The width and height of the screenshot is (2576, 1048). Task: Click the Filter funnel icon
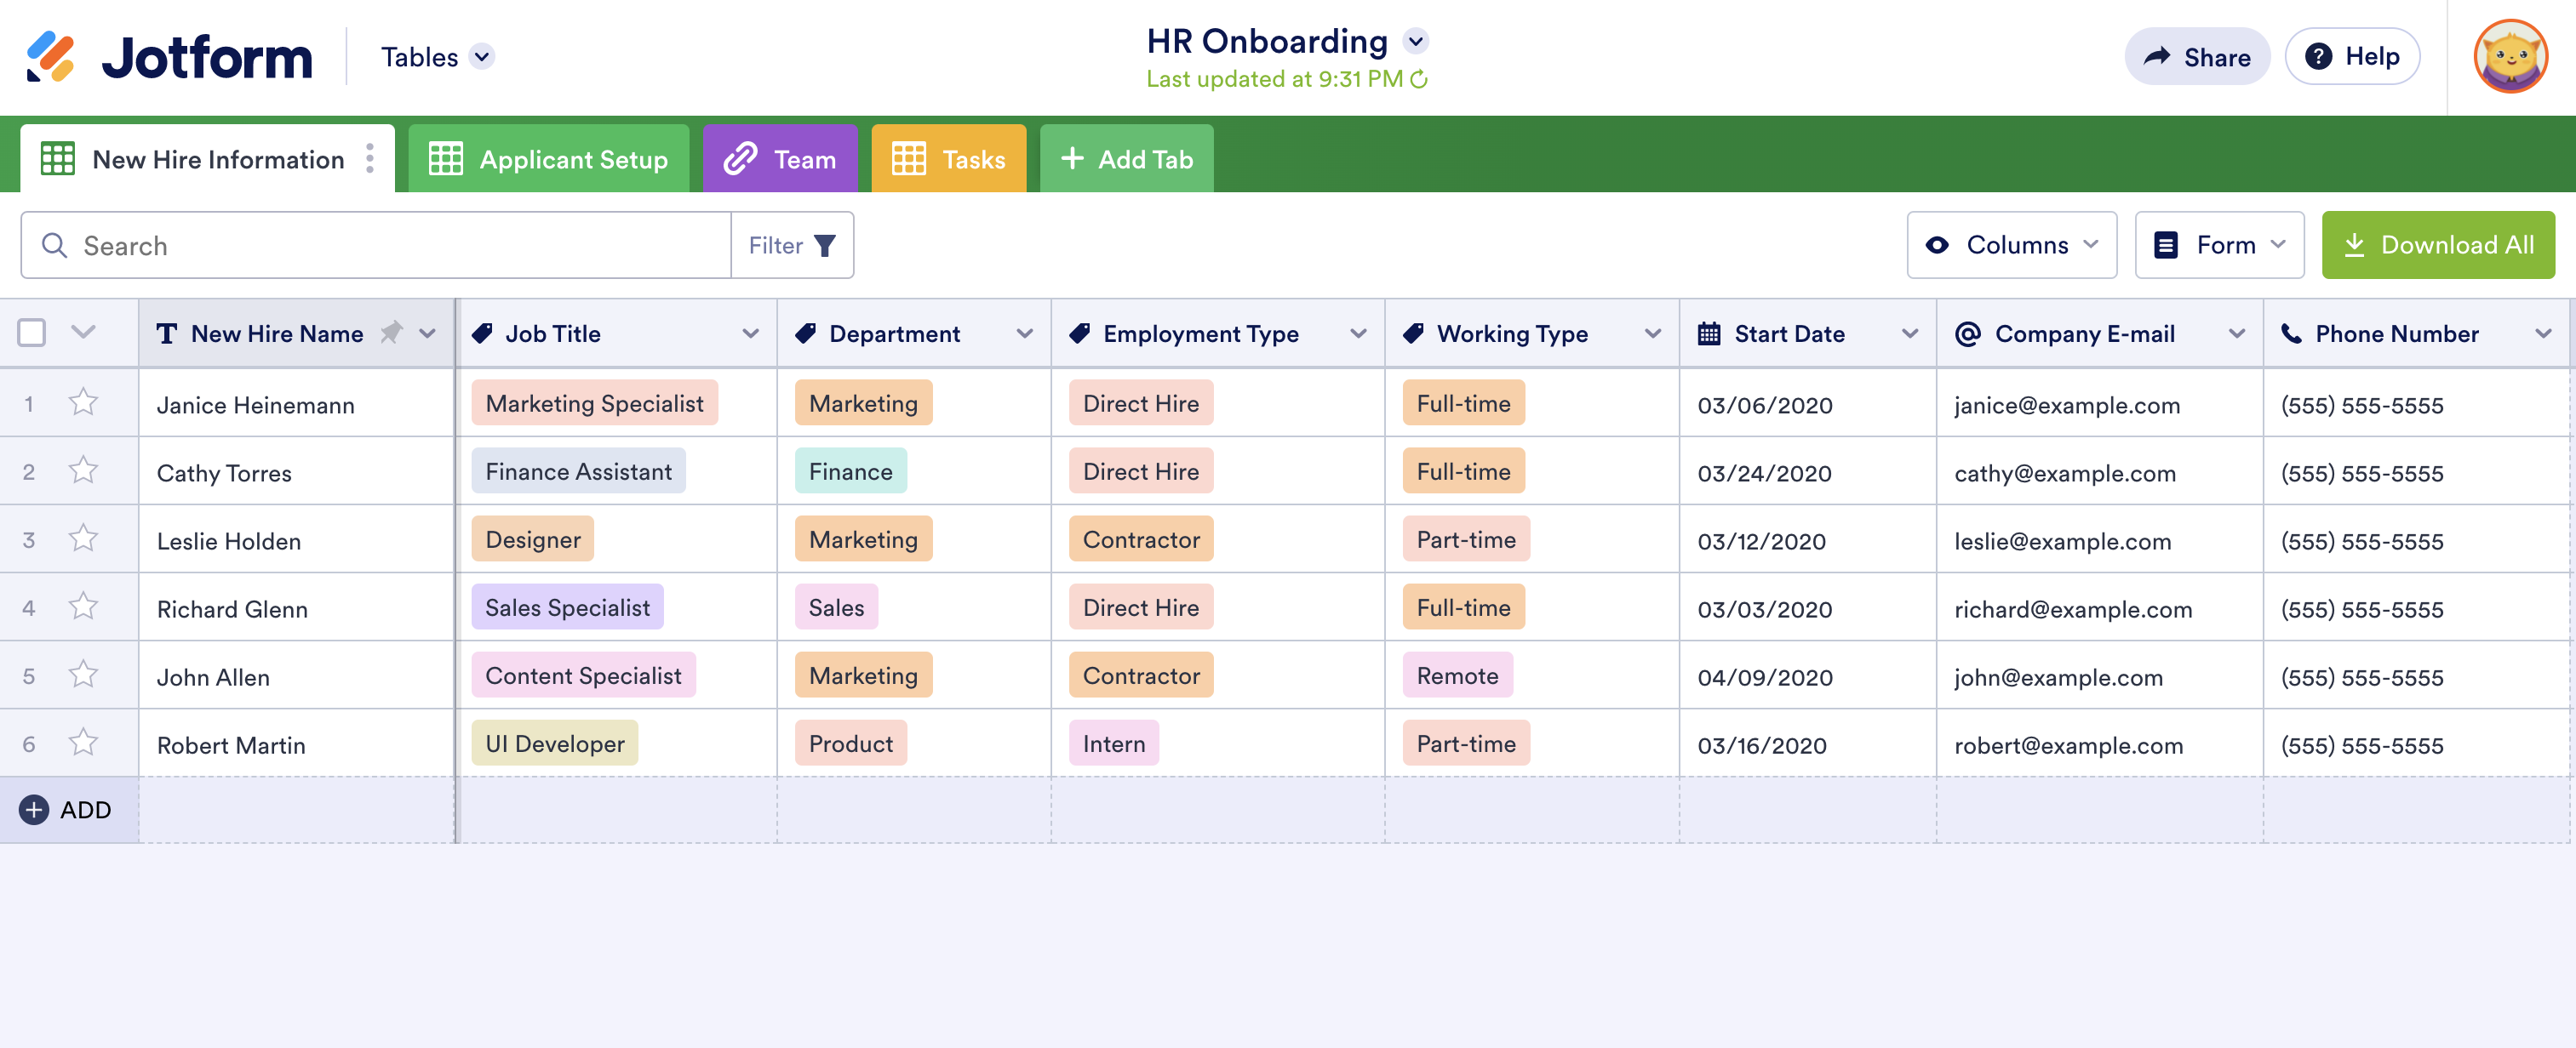[824, 246]
